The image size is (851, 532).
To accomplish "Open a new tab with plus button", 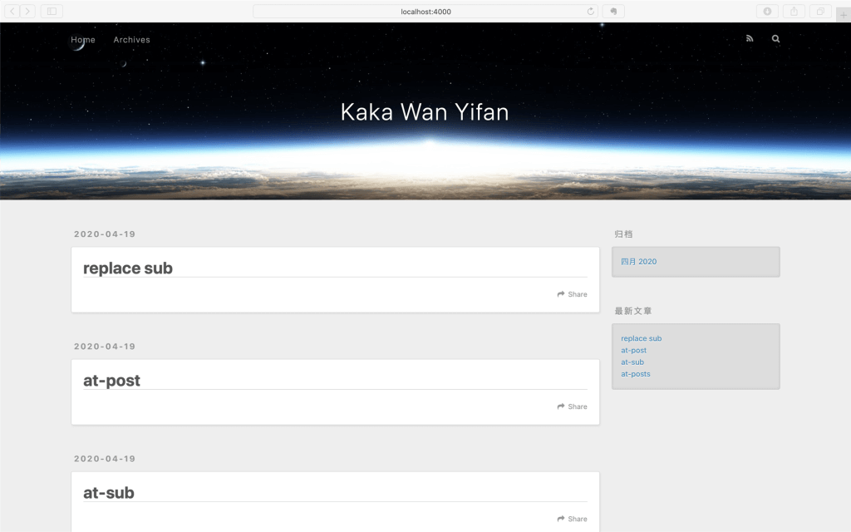I will (844, 15).
